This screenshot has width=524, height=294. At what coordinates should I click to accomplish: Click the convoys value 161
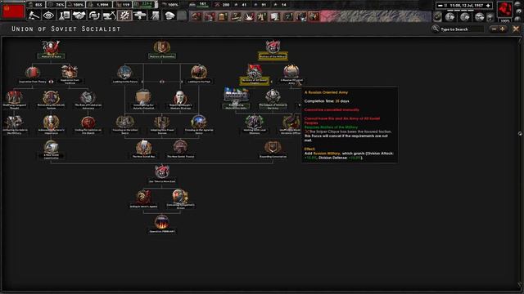click(x=202, y=4)
